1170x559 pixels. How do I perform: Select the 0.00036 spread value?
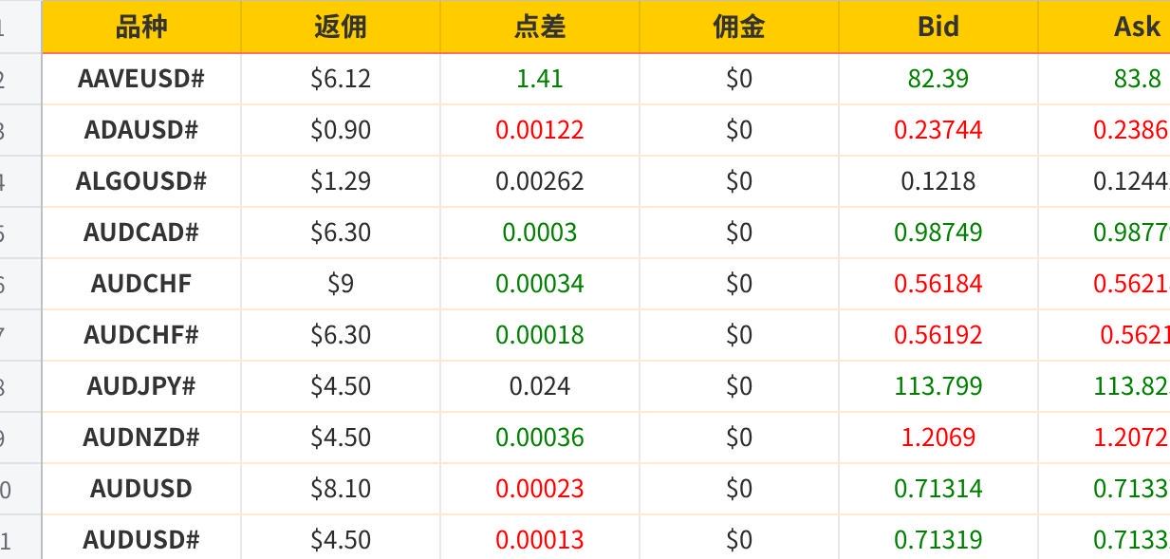pos(540,438)
